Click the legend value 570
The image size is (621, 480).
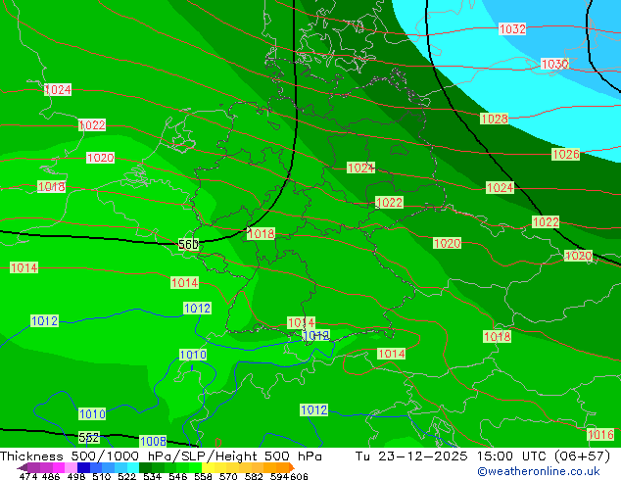(228, 476)
